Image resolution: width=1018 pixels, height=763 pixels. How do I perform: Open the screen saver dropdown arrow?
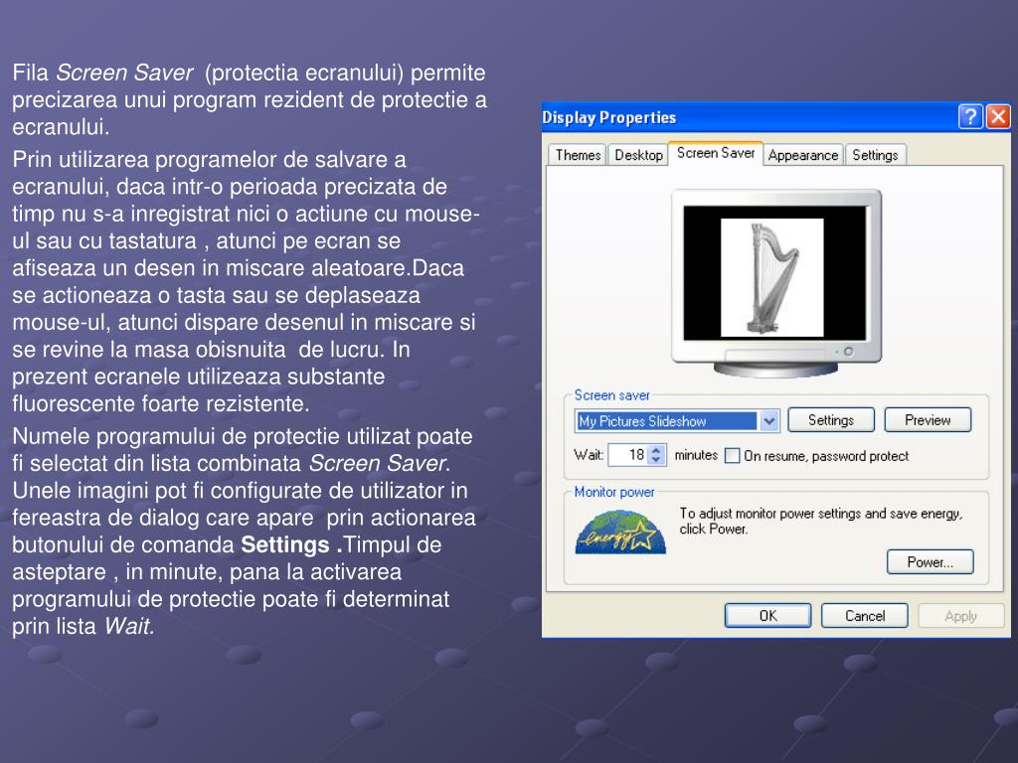(x=769, y=421)
